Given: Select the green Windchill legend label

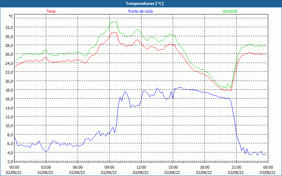Looking at the screenshot, I should tap(230, 11).
